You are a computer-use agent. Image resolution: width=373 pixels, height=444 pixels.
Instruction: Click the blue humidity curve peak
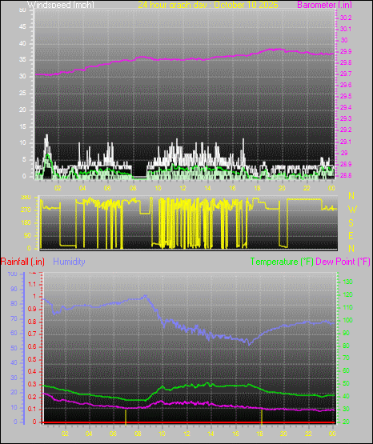point(146,296)
